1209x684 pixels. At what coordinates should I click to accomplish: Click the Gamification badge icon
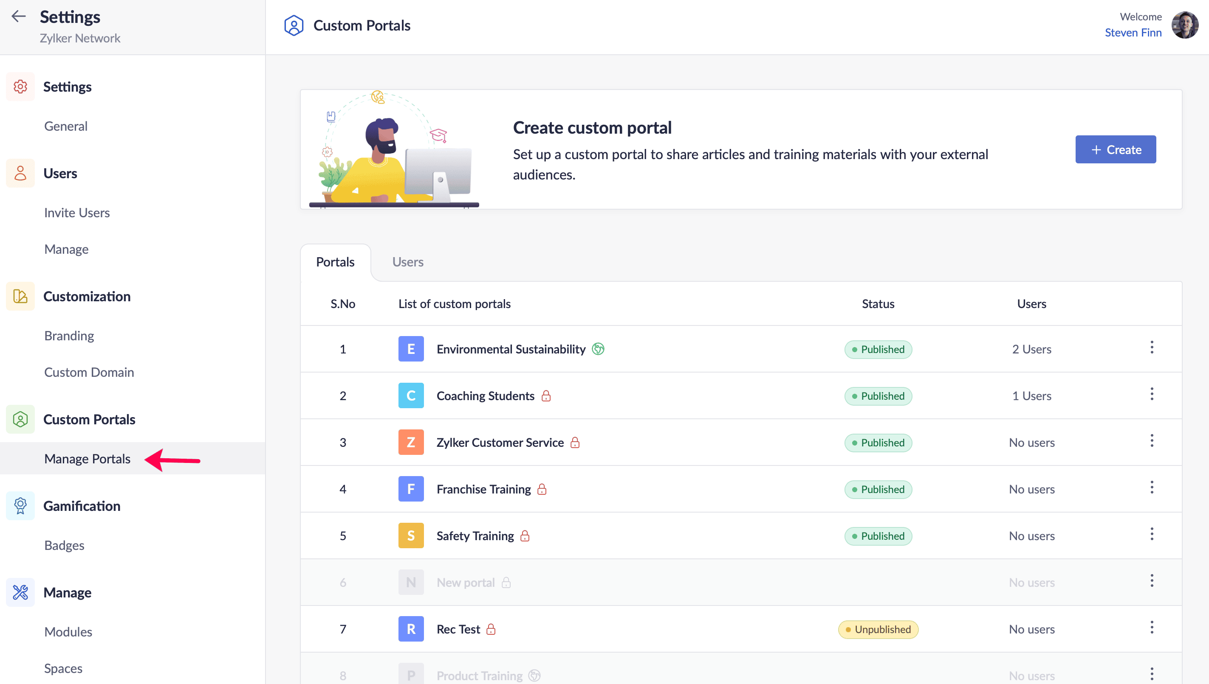[20, 506]
